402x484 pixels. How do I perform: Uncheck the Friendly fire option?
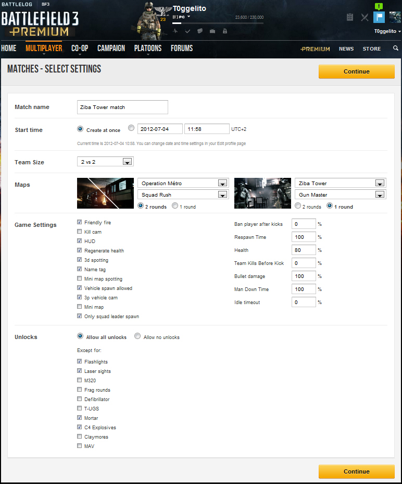coord(80,222)
